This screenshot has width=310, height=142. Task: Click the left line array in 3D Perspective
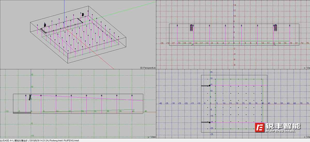pyautogui.click(x=45, y=25)
